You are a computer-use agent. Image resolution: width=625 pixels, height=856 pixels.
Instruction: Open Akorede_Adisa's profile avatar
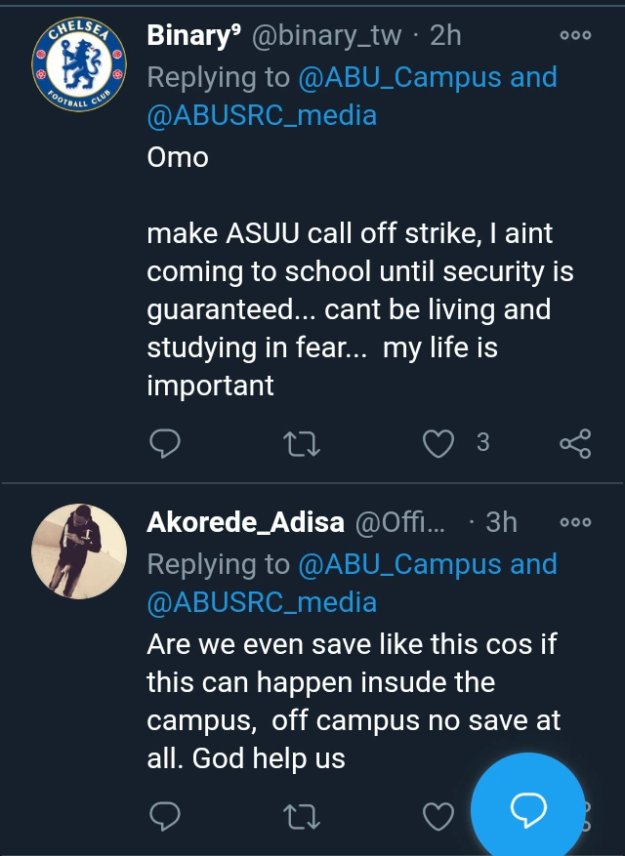pos(79,551)
